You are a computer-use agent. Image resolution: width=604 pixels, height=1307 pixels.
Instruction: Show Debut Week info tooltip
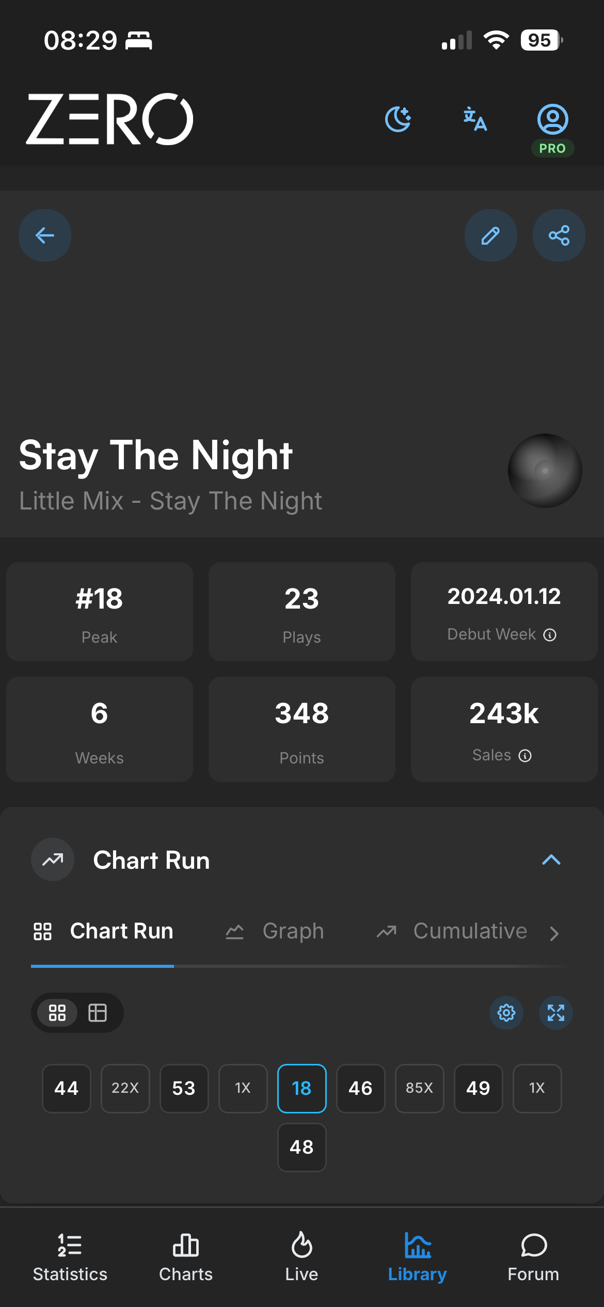tap(550, 635)
